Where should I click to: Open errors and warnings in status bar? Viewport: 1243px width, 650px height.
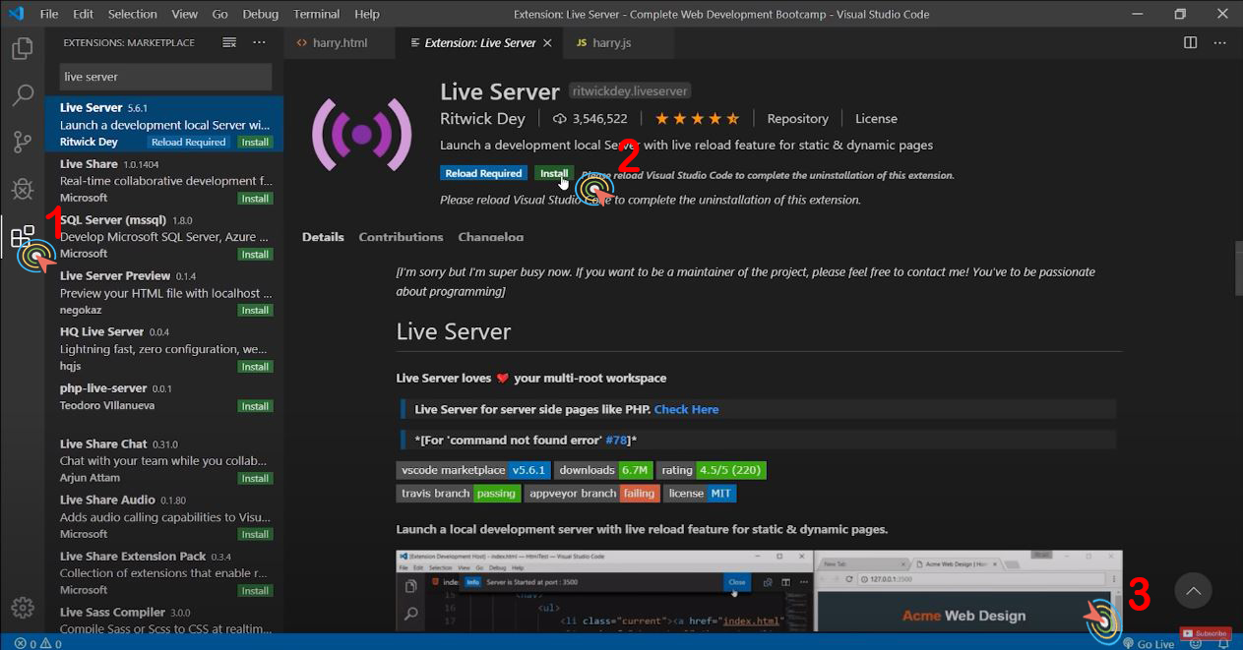[x=37, y=644]
